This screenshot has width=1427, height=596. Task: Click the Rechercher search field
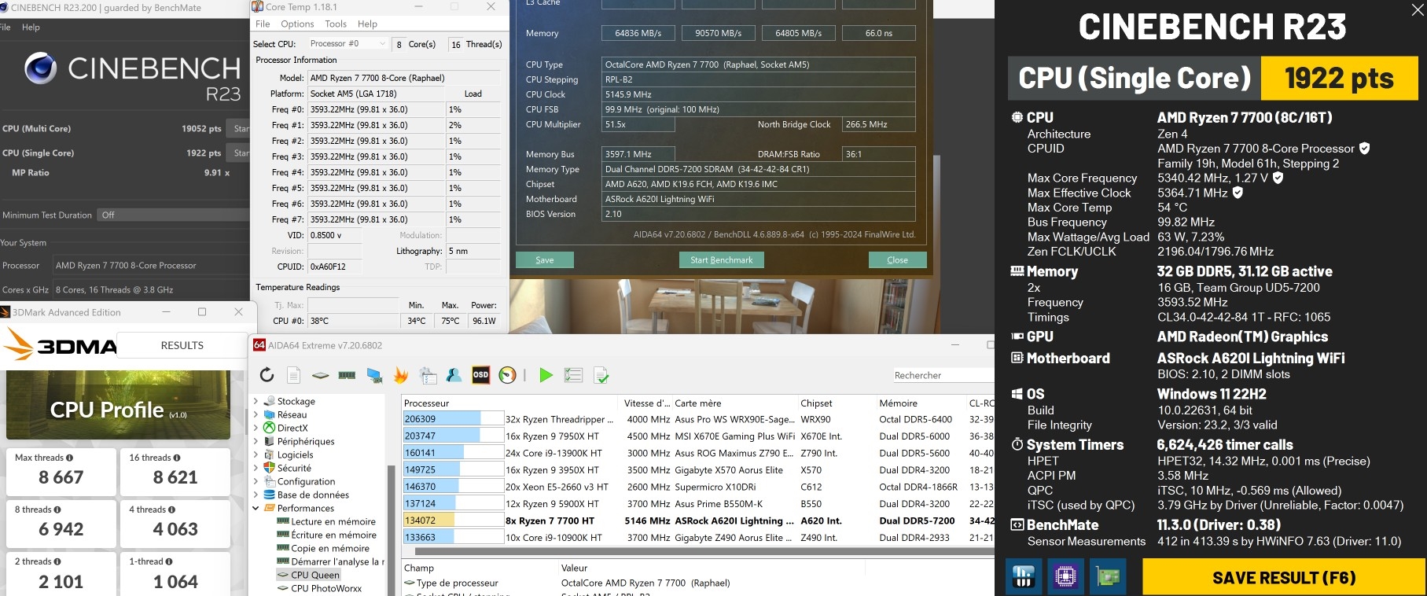click(942, 375)
